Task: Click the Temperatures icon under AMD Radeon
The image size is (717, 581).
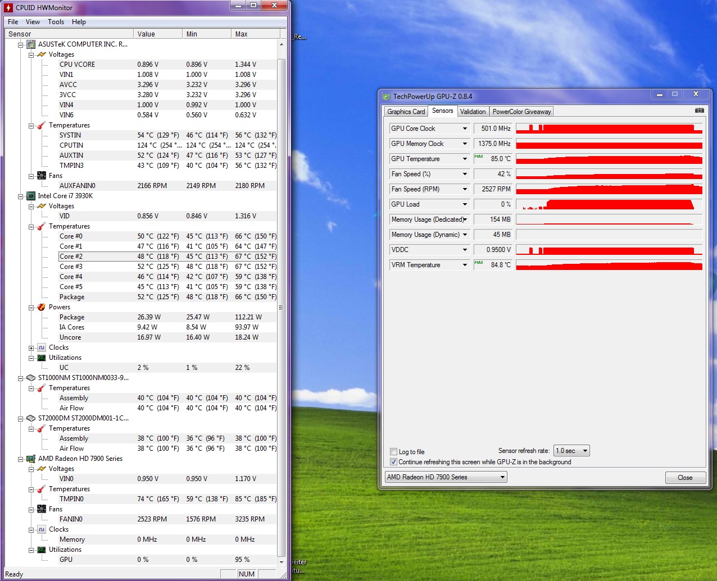Action: point(42,489)
